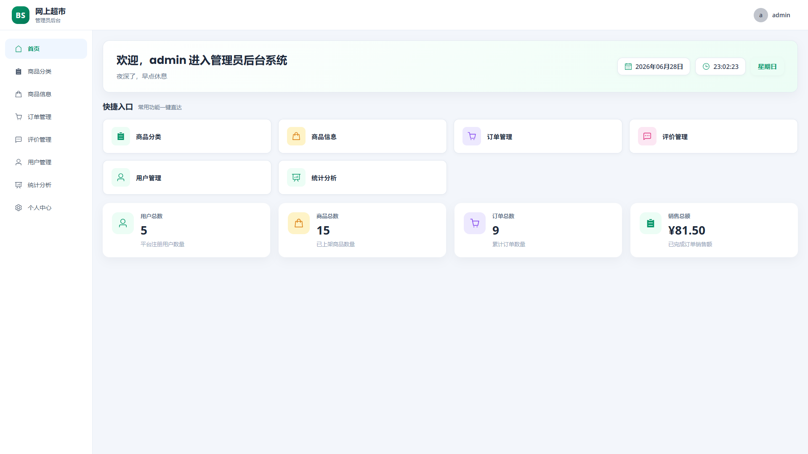Click the gear icon beside sidebar 个人中心
808x454 pixels.
click(19, 208)
